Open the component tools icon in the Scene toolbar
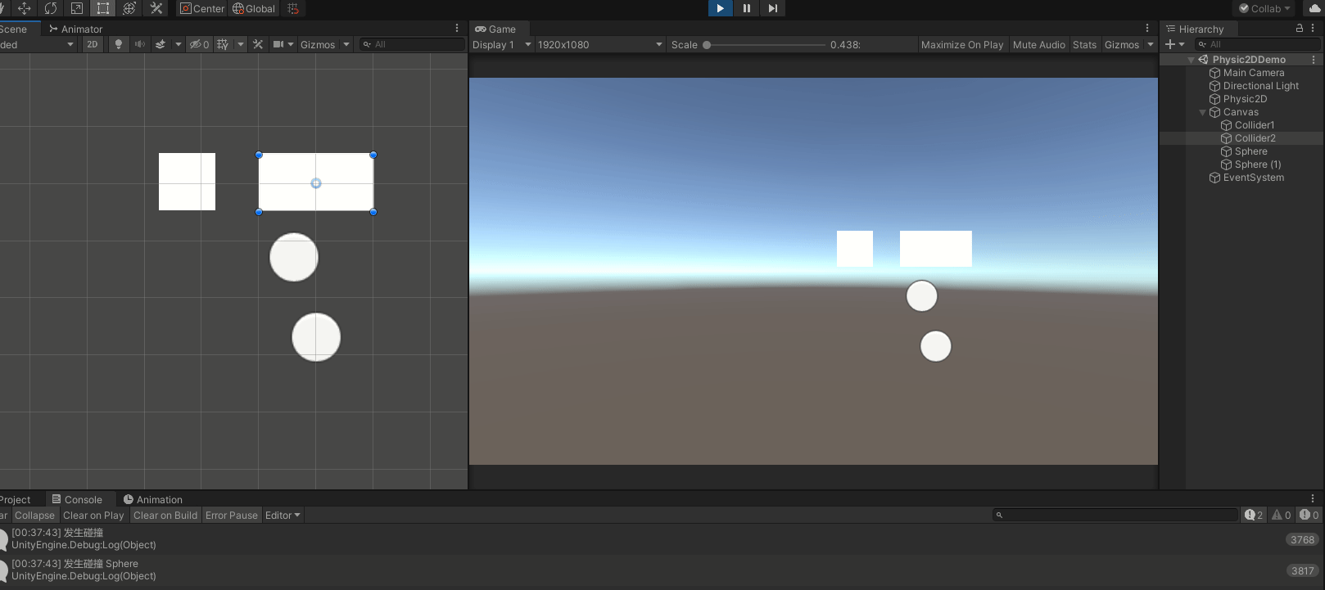 point(258,44)
